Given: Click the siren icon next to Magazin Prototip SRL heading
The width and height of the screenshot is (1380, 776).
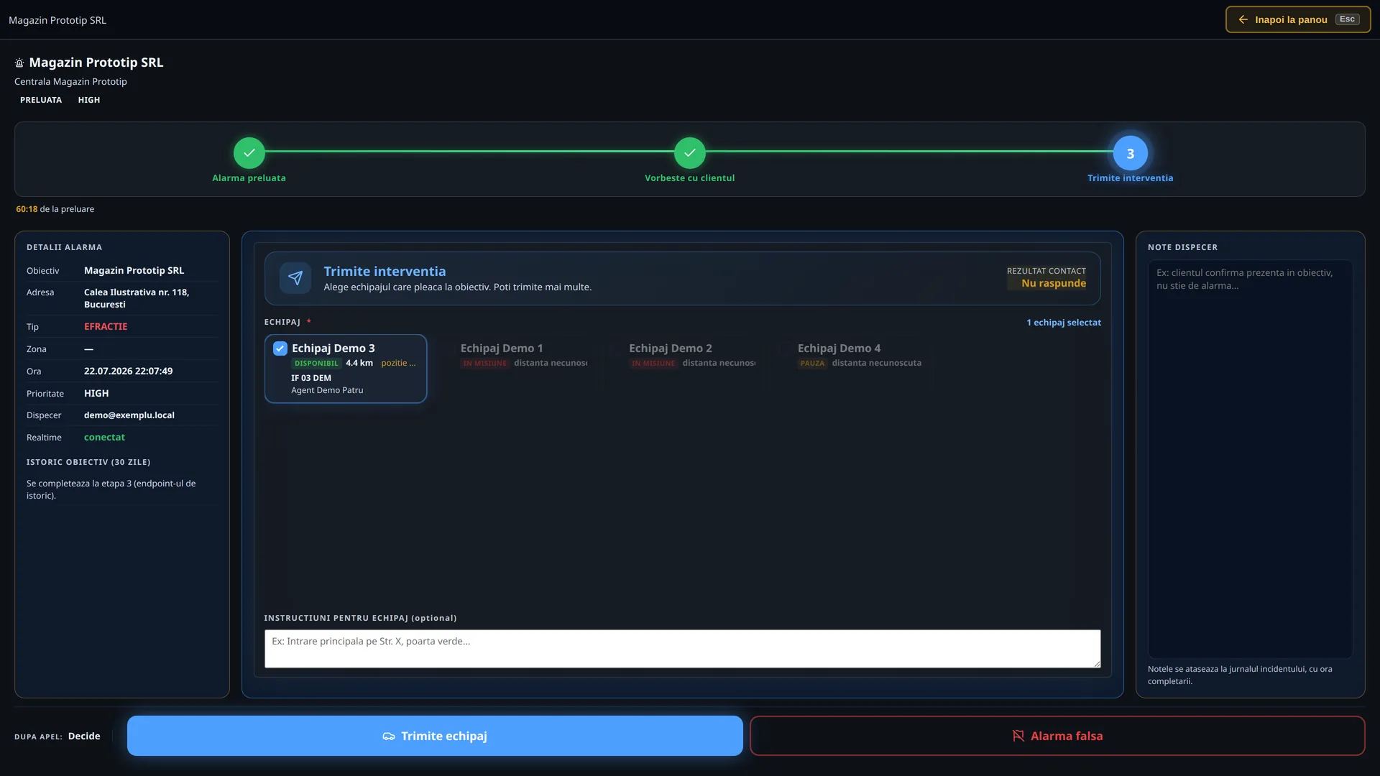Looking at the screenshot, I should 19,63.
